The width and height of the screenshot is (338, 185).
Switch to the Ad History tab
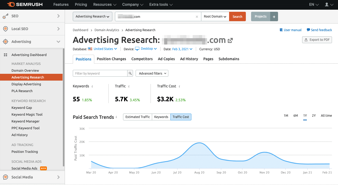point(189,59)
